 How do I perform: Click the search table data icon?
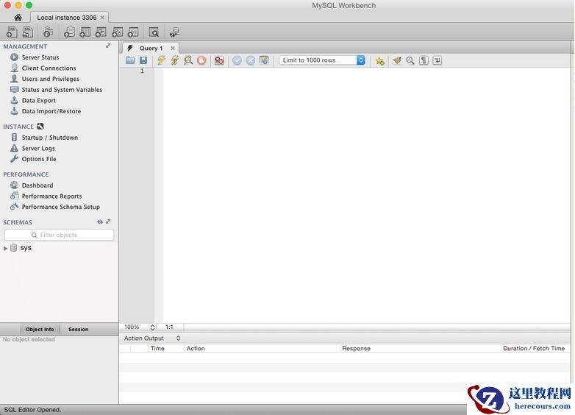coord(154,32)
